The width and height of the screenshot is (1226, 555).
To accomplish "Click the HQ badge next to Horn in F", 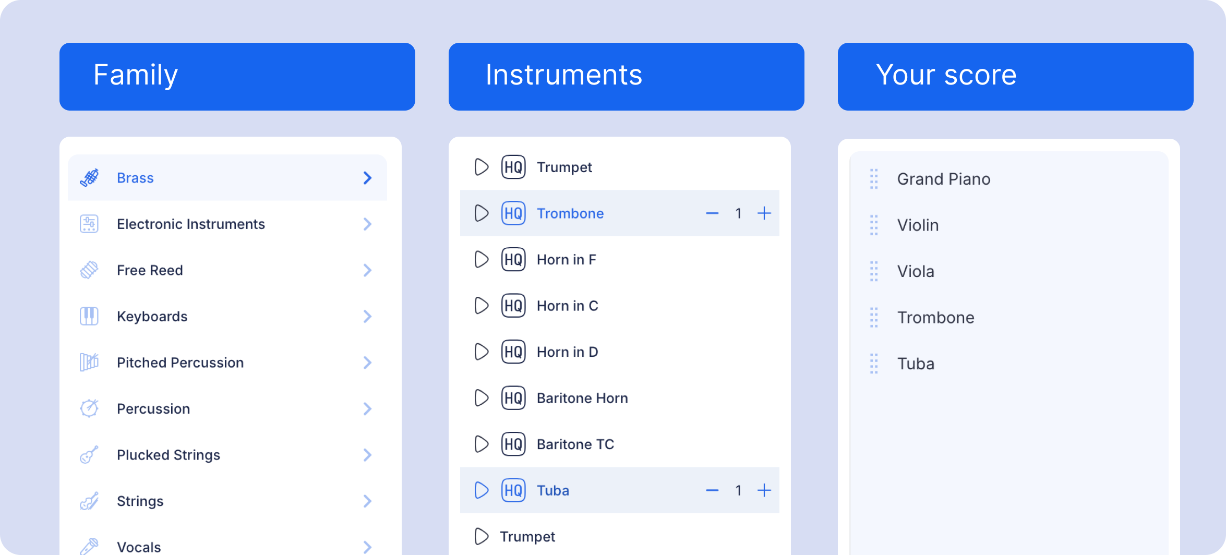I will click(513, 259).
